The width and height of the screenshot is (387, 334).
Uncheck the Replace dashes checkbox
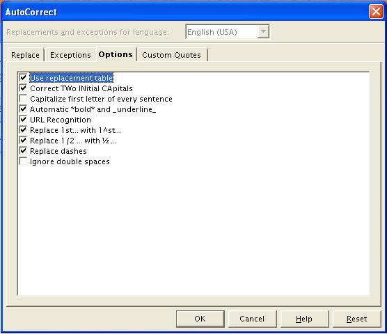23,151
